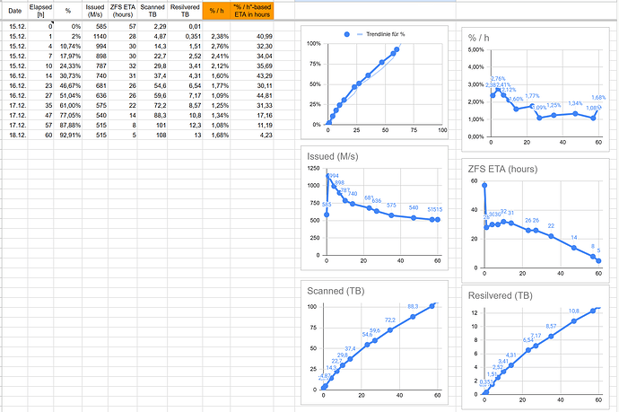Image resolution: width=619 pixels, height=412 pixels.
Task: Select the 'Date' column header cell
Action: tap(17, 11)
